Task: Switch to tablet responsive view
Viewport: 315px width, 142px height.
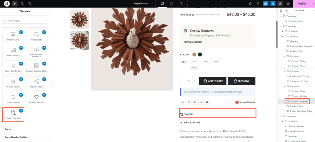Action: pos(171,4)
